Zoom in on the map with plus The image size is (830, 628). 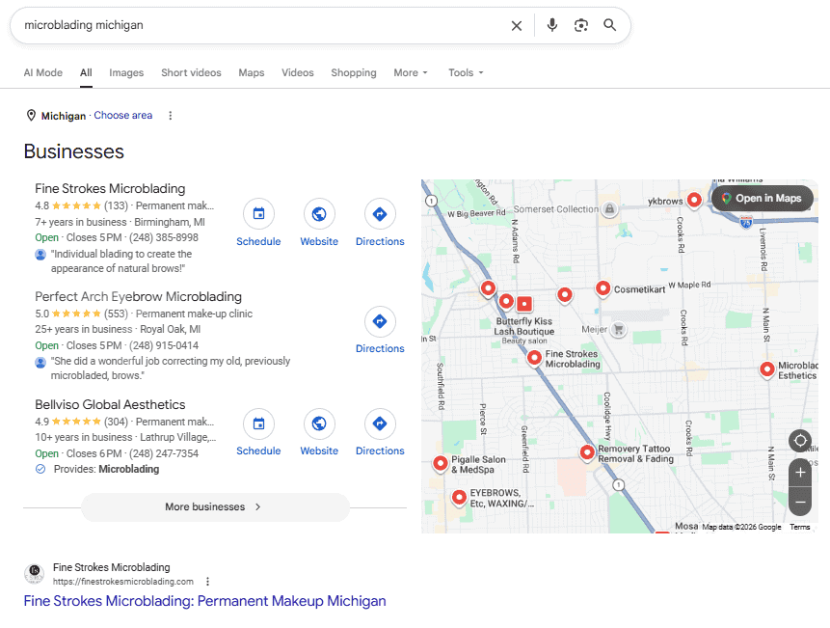coord(800,473)
